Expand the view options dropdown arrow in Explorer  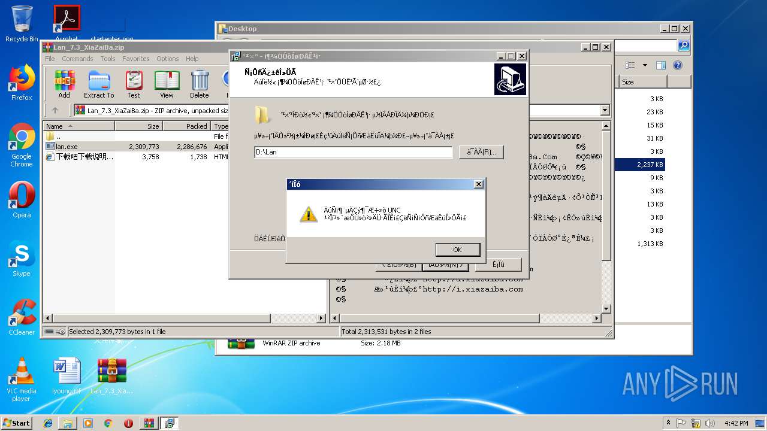[x=645, y=65]
